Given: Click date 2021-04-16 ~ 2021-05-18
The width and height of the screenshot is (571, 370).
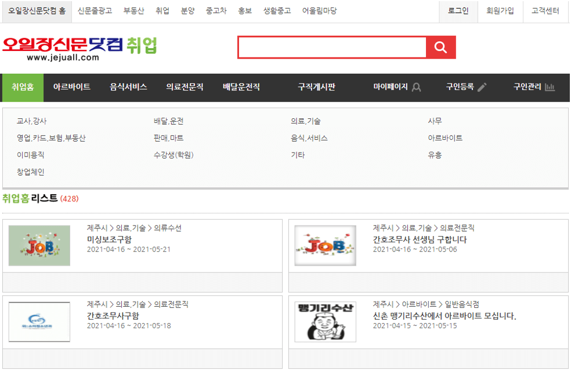Looking at the screenshot, I should click(129, 326).
